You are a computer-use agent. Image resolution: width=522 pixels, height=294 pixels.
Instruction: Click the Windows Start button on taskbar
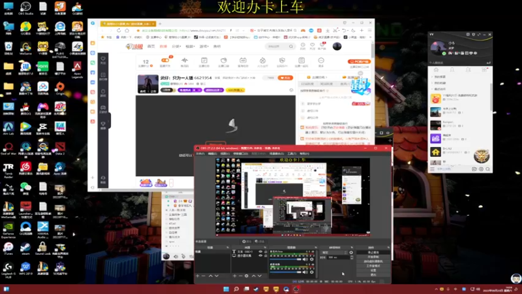tap(226, 289)
